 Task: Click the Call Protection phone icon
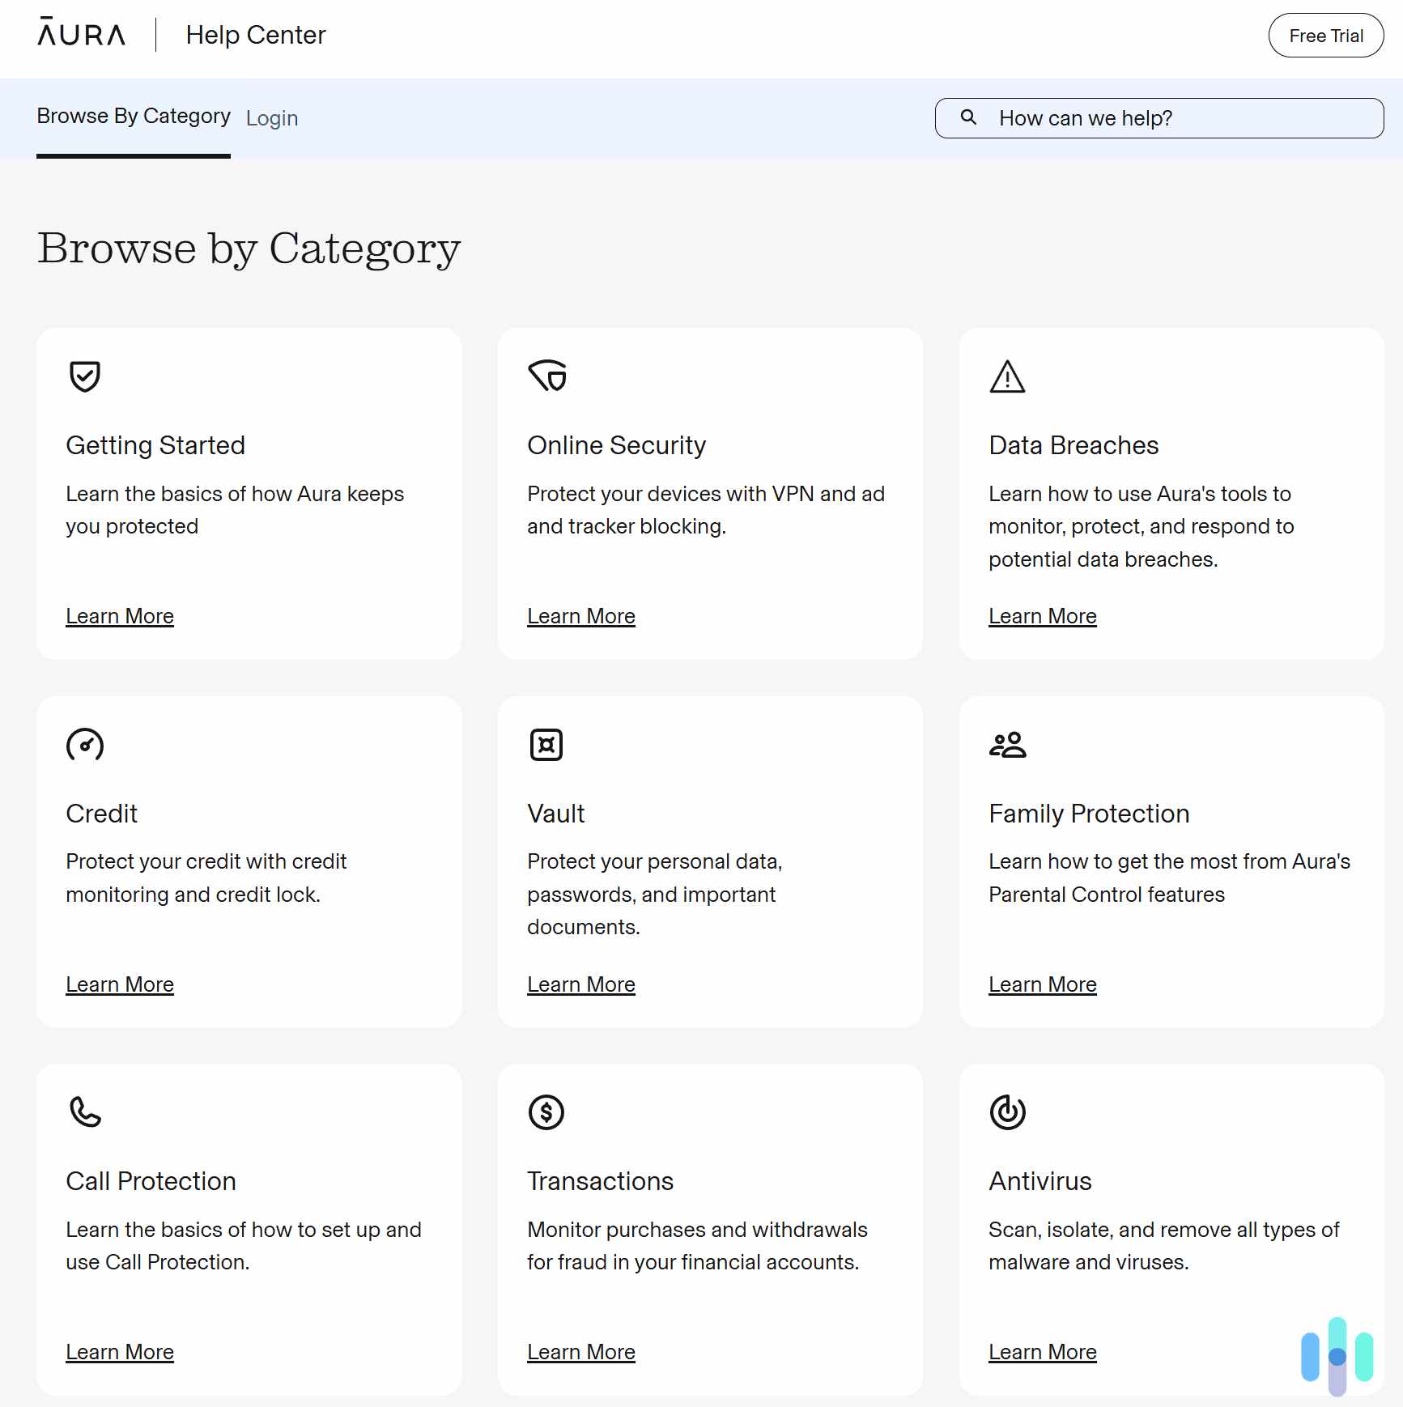point(85,1112)
